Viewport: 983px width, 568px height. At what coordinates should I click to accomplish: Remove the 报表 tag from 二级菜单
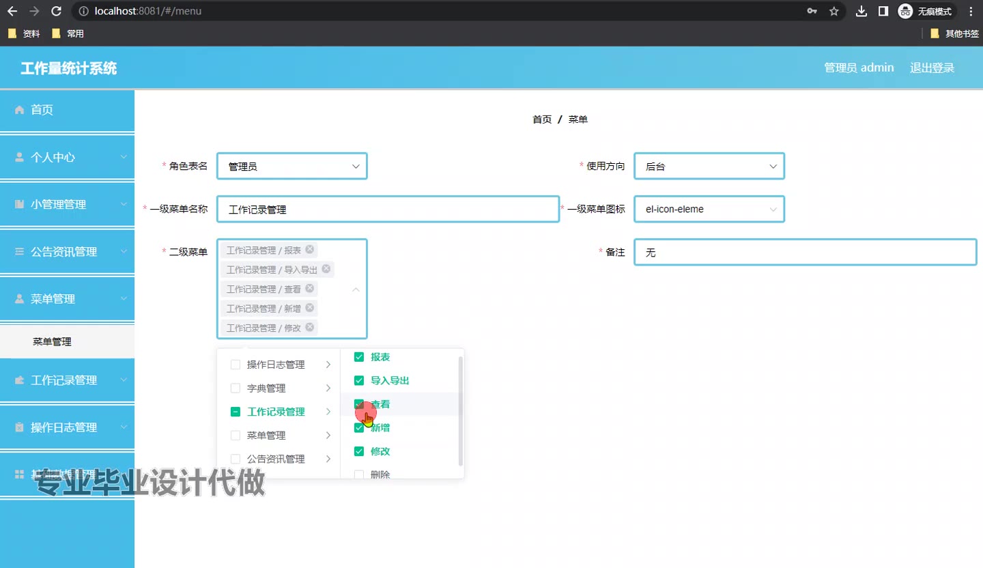click(310, 250)
